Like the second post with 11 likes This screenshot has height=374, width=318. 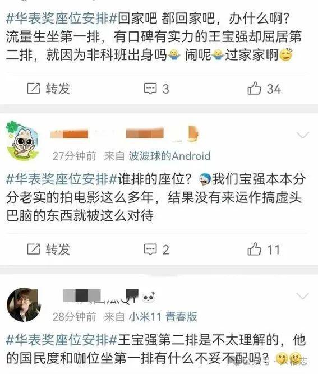pyautogui.click(x=263, y=250)
